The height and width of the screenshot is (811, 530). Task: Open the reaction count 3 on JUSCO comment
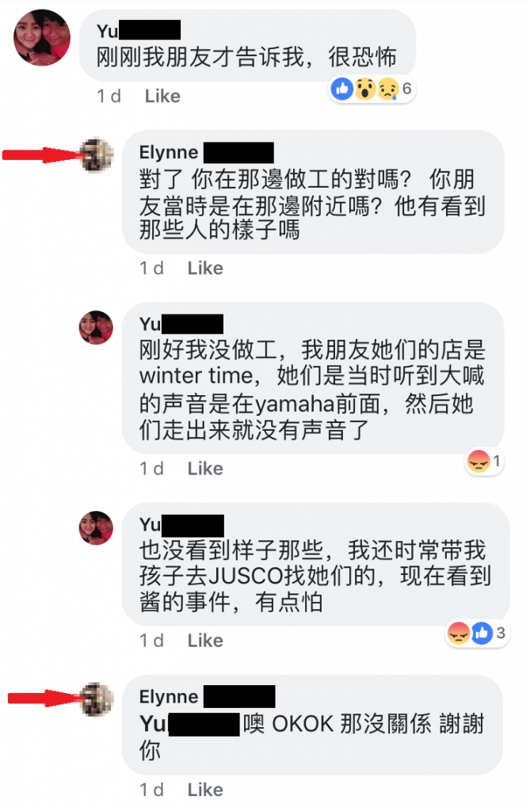coord(501,633)
